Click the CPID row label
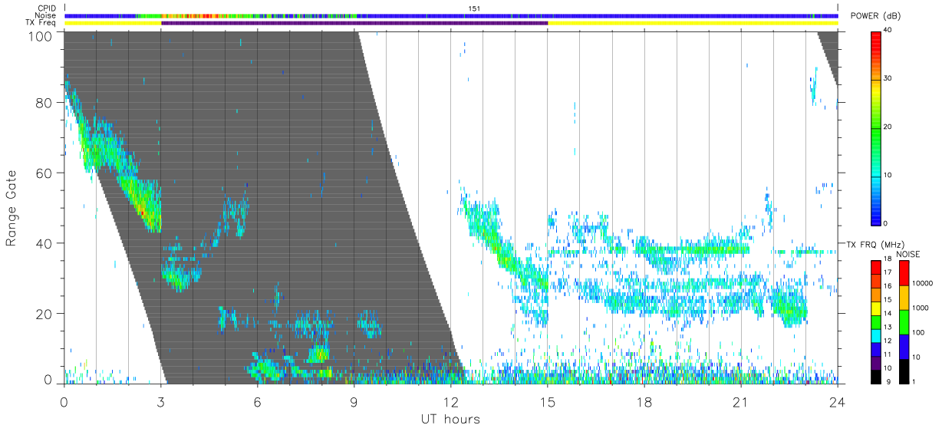942x435 pixels. click(47, 8)
